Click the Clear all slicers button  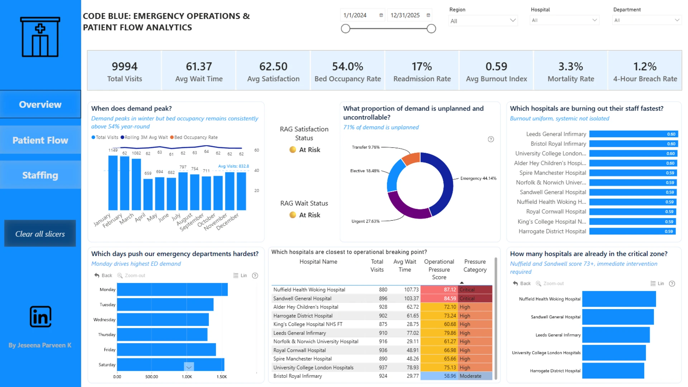[x=40, y=234]
